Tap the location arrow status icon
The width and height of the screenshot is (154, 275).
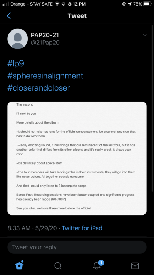tap(130, 4)
